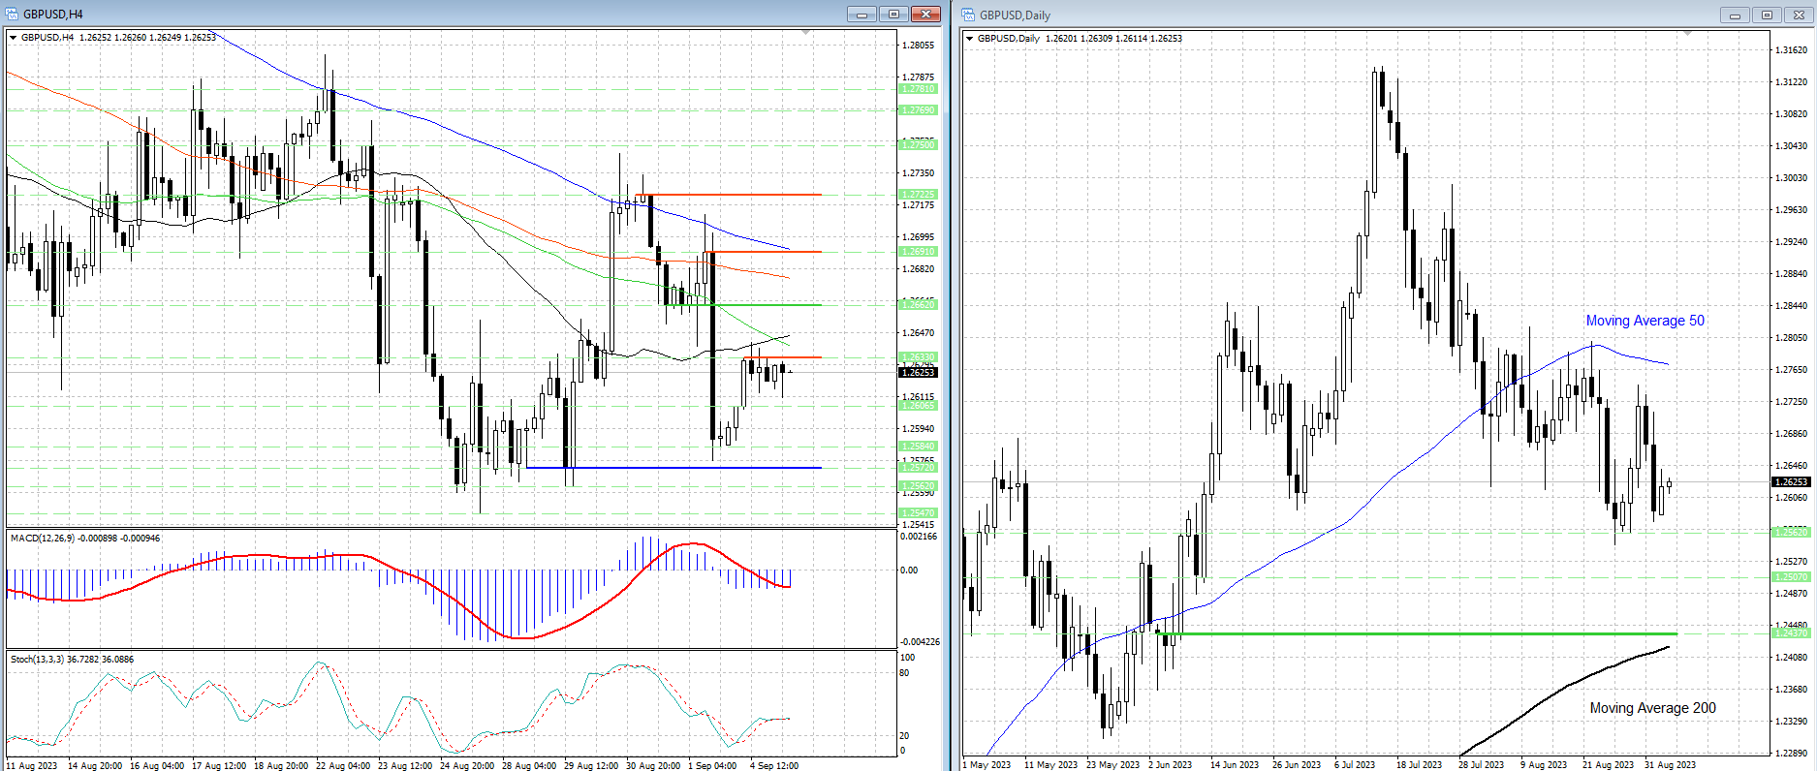1817x771 pixels.
Task: Expand the triangle beside GBPUSD,H4 symbol label
Action: [13, 38]
